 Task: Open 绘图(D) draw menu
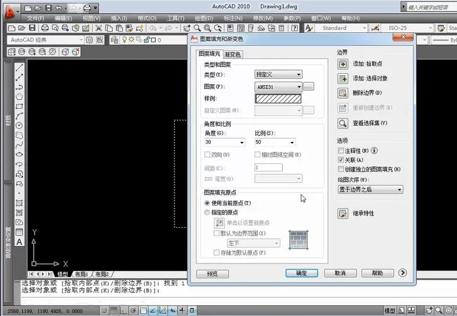[x=204, y=19]
